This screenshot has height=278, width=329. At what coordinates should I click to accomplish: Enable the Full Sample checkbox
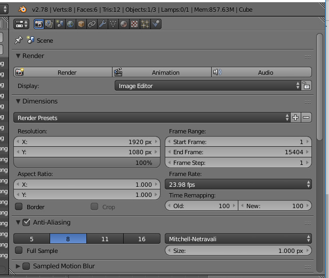point(19,250)
